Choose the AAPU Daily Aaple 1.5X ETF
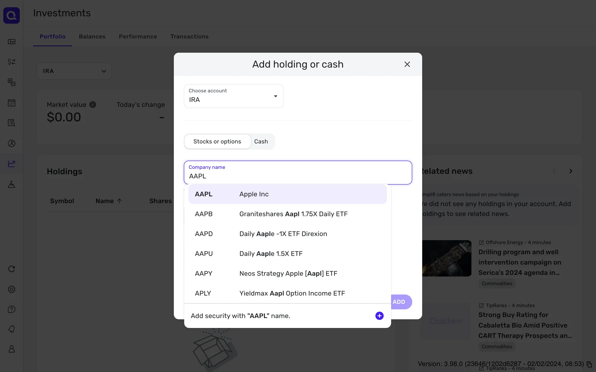 287,254
